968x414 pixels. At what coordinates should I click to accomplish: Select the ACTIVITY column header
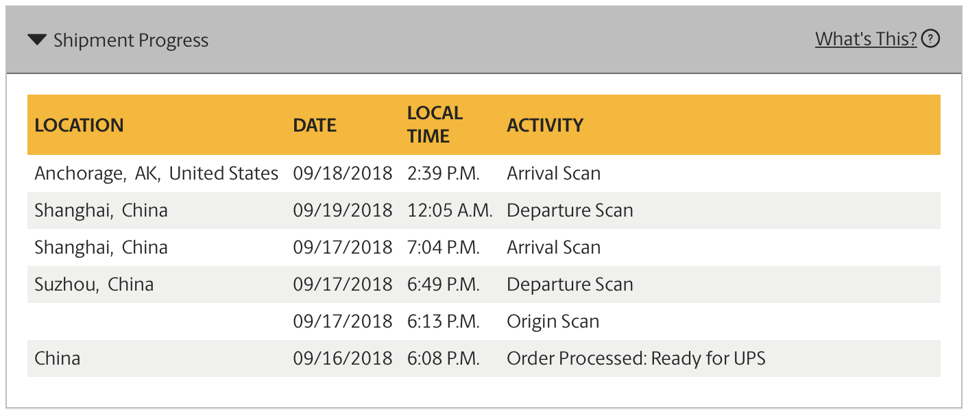coord(545,125)
